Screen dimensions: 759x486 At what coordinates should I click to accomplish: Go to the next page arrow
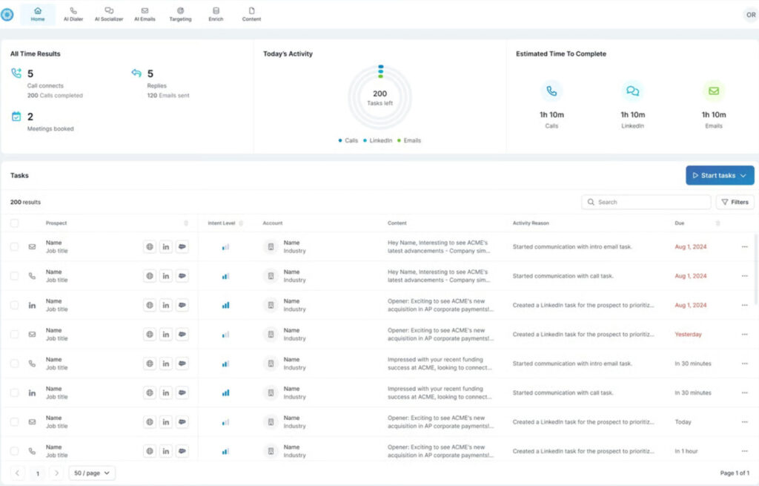pyautogui.click(x=56, y=473)
